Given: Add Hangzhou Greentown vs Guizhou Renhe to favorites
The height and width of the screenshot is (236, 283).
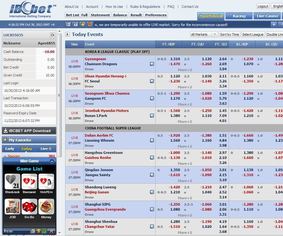Looking at the screenshot, I should tap(152, 158).
